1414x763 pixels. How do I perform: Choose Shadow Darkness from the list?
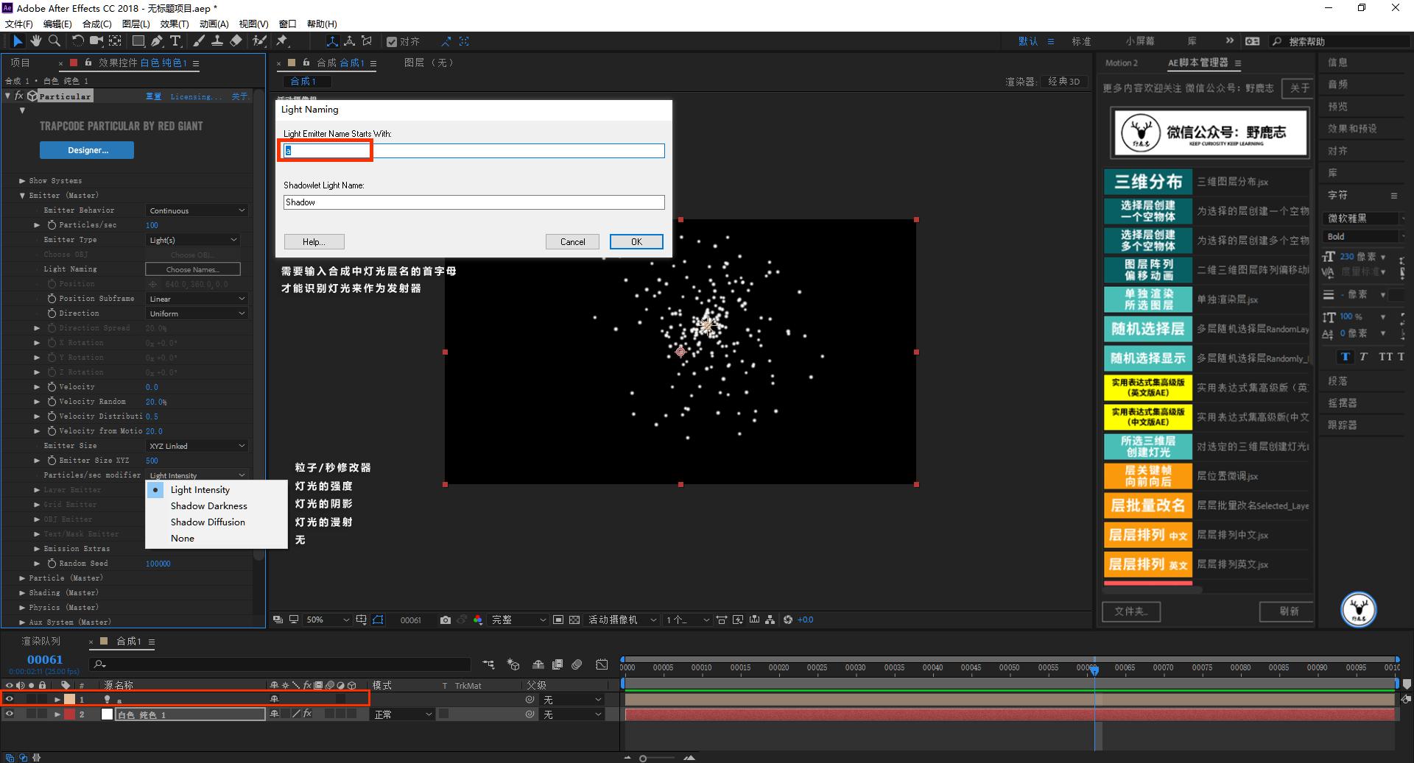(x=208, y=506)
